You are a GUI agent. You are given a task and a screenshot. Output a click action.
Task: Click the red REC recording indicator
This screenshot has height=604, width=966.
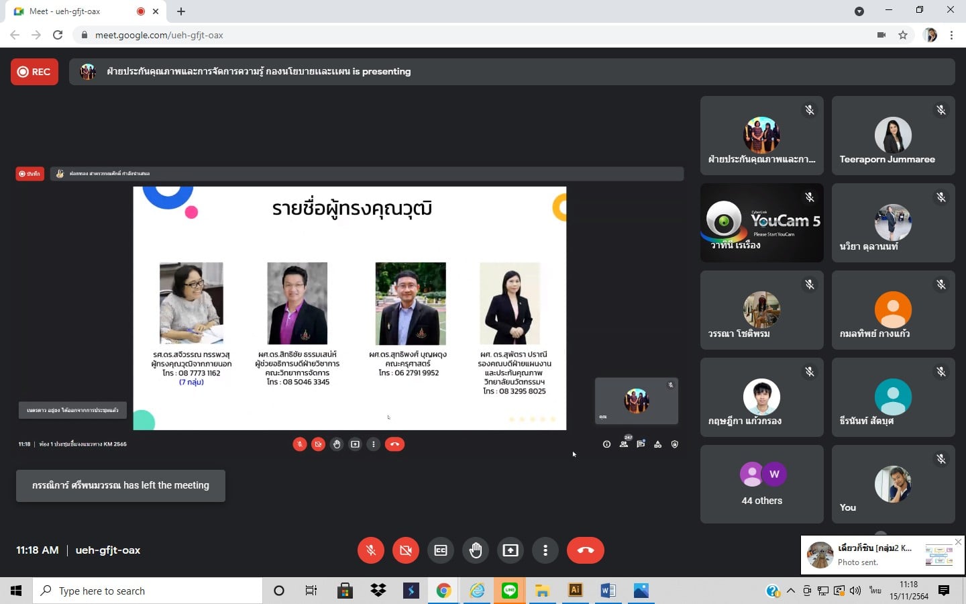(x=34, y=72)
